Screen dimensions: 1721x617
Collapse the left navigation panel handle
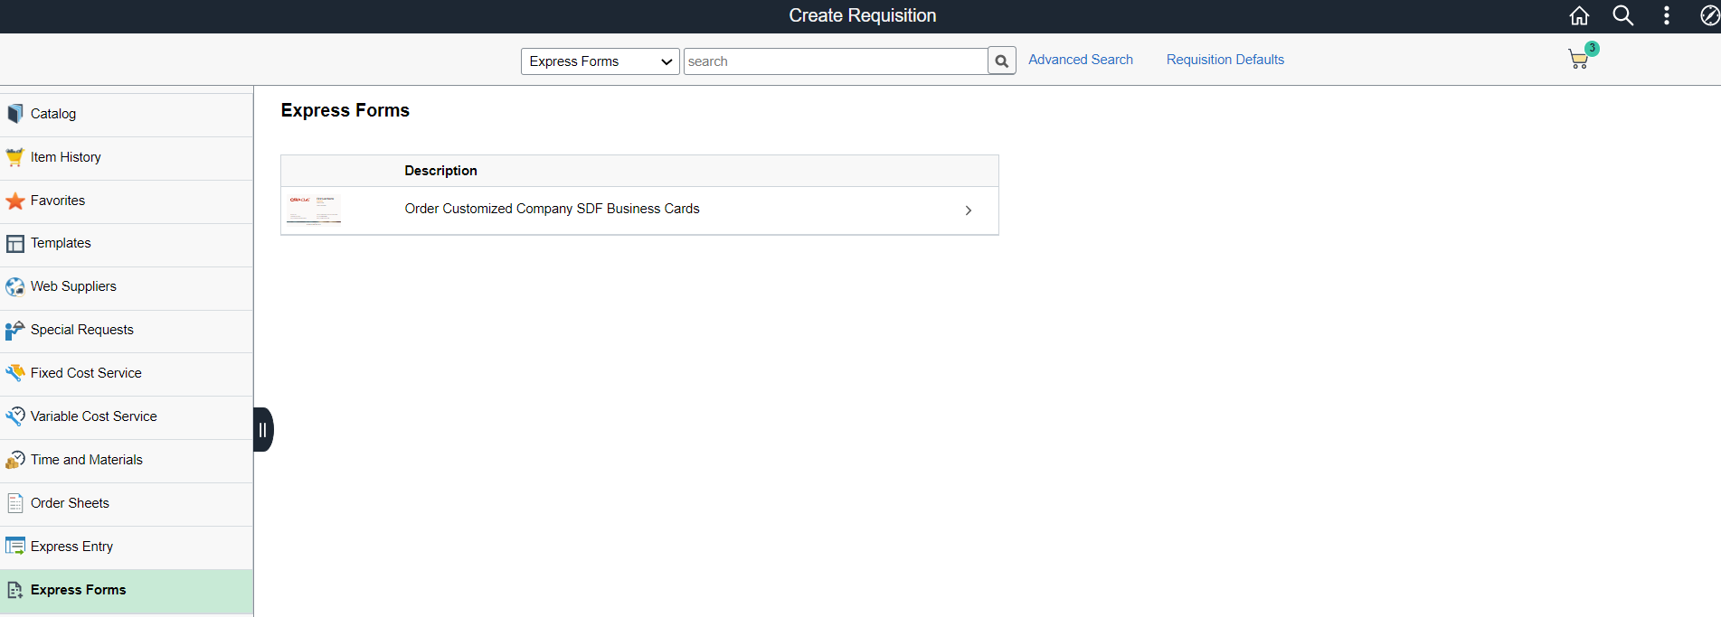pyautogui.click(x=263, y=429)
